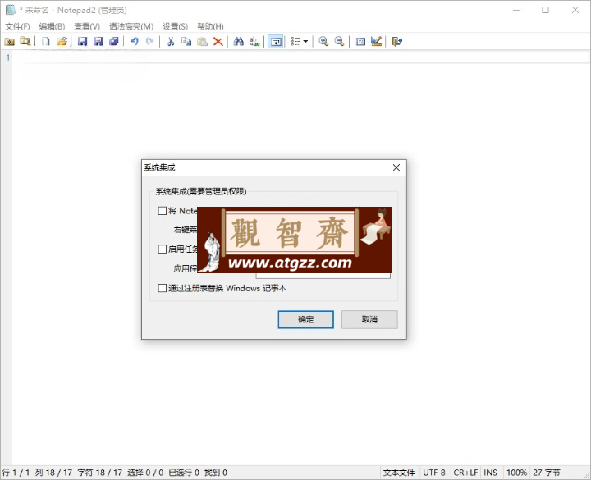This screenshot has width=591, height=480.
Task: Cancel the dialog with 取消
Action: tap(369, 319)
